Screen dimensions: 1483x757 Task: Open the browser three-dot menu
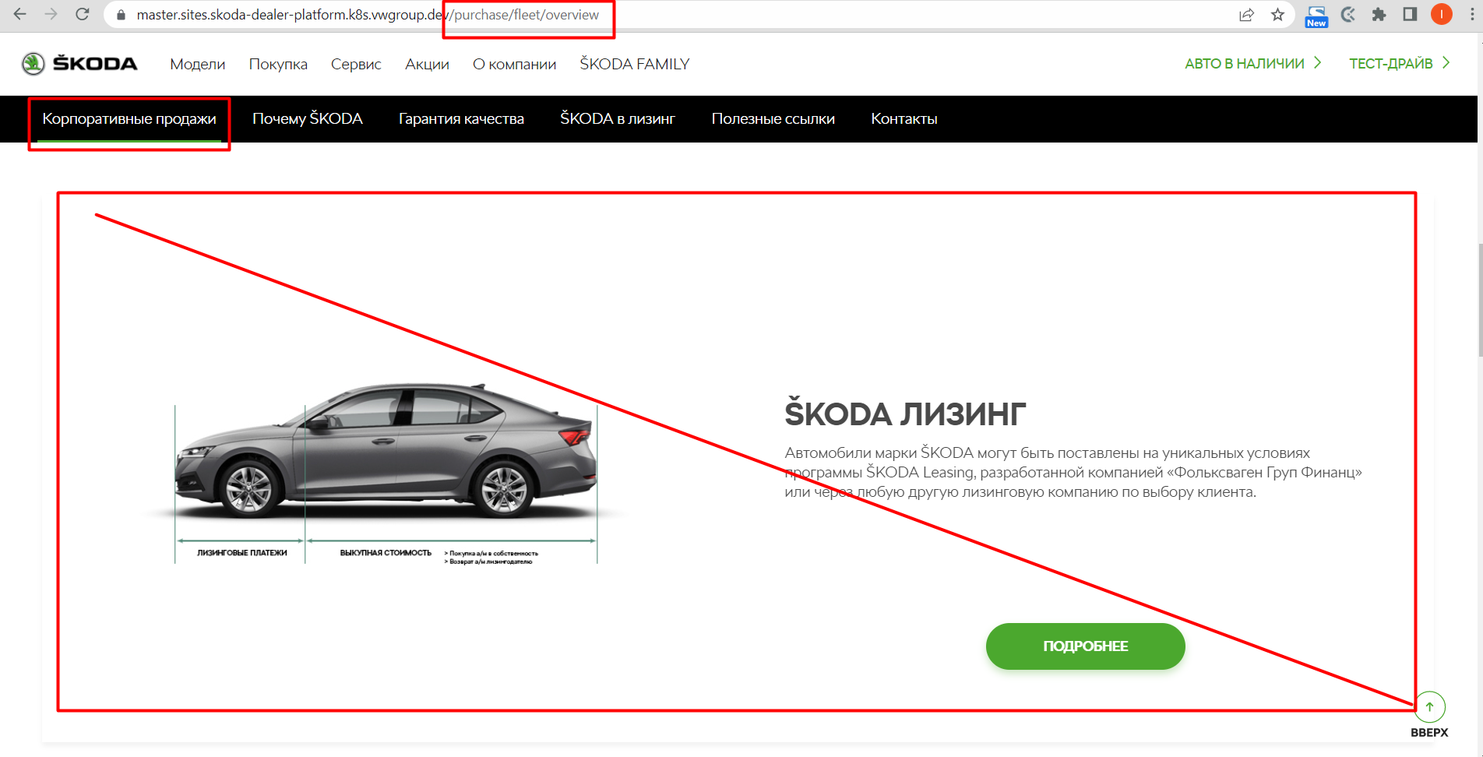[x=1472, y=15]
